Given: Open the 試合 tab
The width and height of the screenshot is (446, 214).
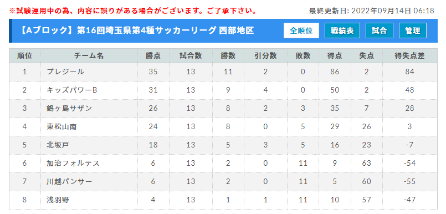Looking at the screenshot, I should pos(380,30).
